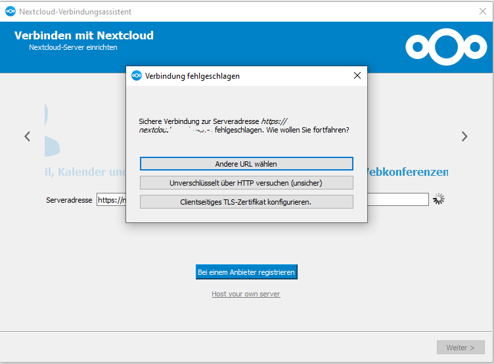
Task: Click the large Nextcloud logo in header
Action: click(446, 47)
